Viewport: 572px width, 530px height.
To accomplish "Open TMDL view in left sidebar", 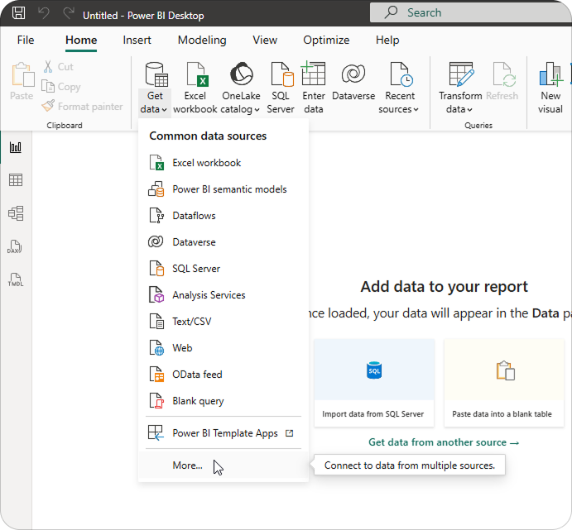I will 16,279.
